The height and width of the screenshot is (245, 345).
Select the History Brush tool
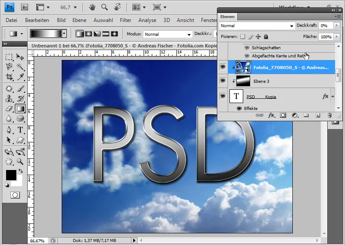(20, 99)
